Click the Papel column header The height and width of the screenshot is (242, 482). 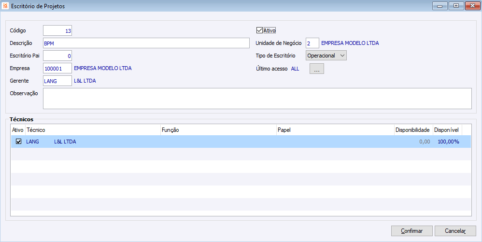pos(335,130)
